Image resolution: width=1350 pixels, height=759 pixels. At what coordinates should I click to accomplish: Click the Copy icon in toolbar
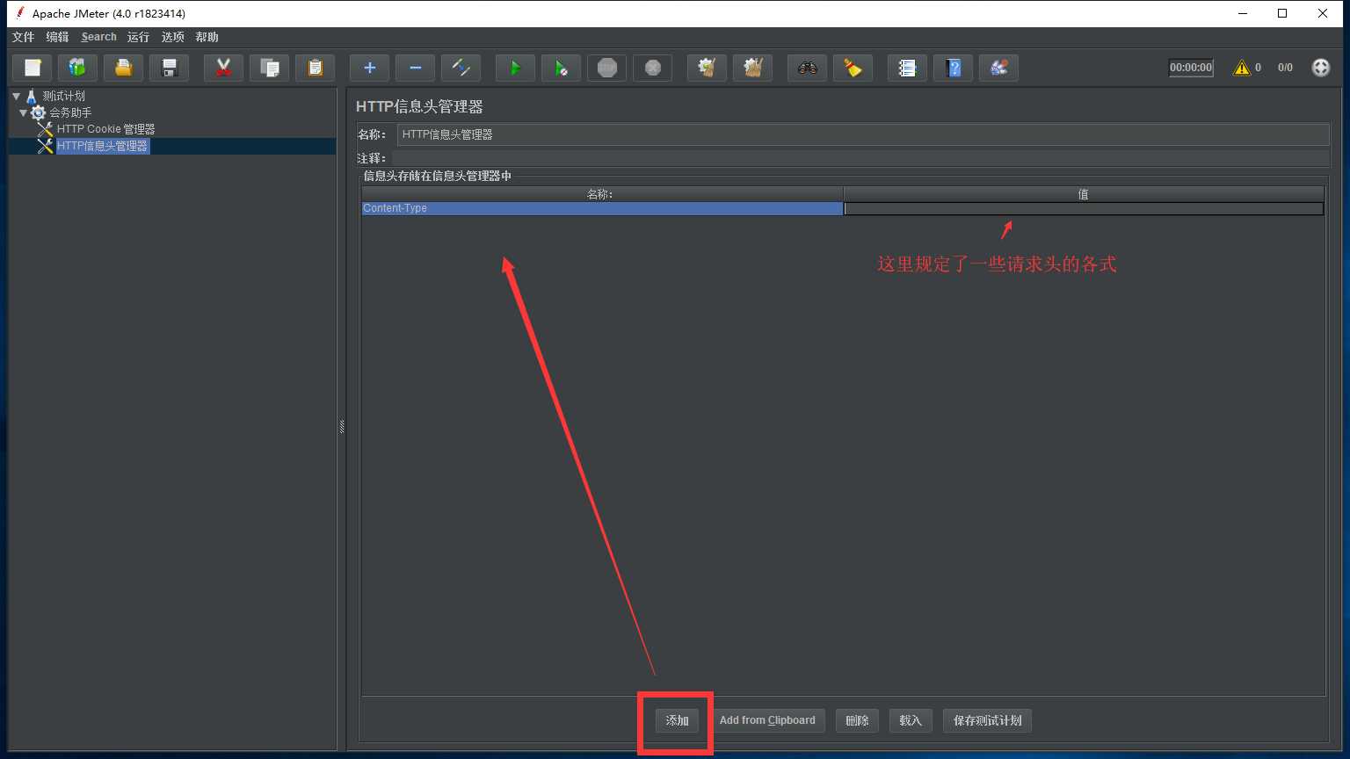(269, 68)
